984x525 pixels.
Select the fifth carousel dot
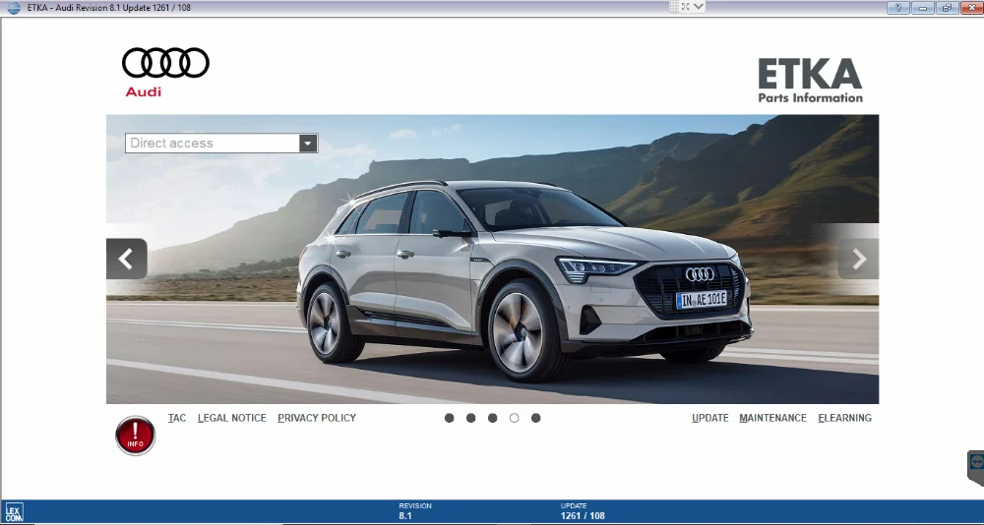[x=536, y=418]
